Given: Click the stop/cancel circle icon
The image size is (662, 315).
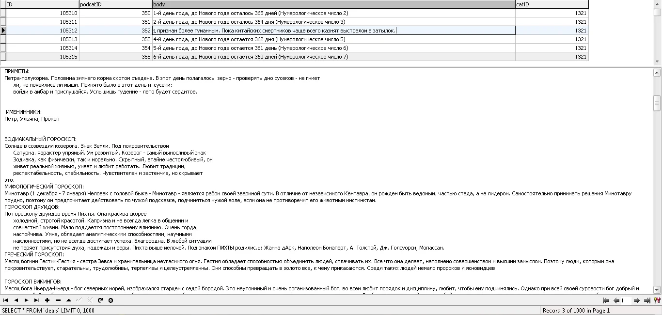Looking at the screenshot, I should point(111,300).
